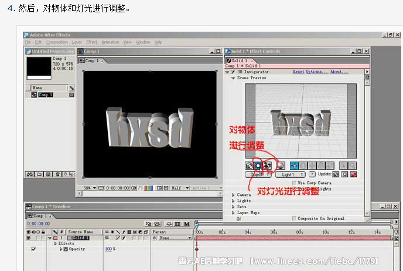
Task: Open the Effect menu
Action: [92, 42]
